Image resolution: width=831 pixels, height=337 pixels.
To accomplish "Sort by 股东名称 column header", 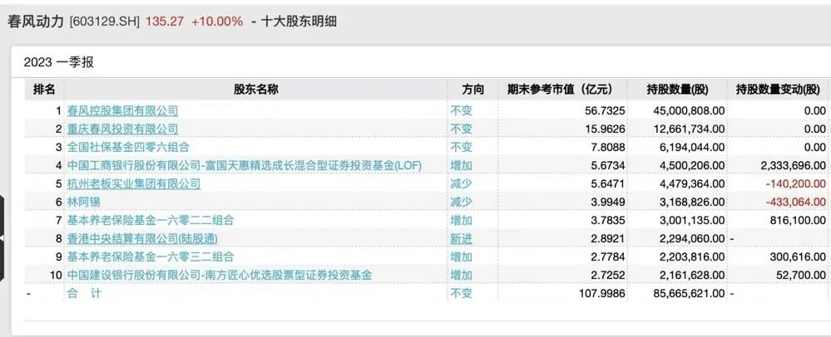I will 255,89.
